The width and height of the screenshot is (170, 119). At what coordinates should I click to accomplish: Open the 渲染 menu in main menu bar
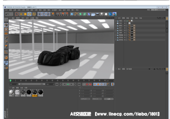(45, 10)
